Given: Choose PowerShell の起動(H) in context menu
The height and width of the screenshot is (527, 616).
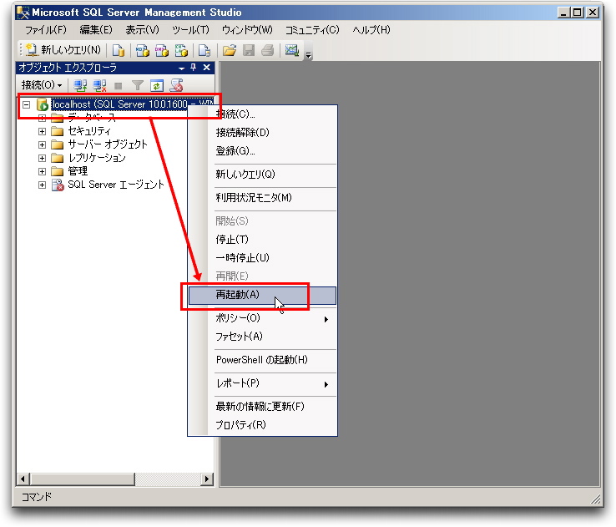Looking at the screenshot, I should pos(262,360).
